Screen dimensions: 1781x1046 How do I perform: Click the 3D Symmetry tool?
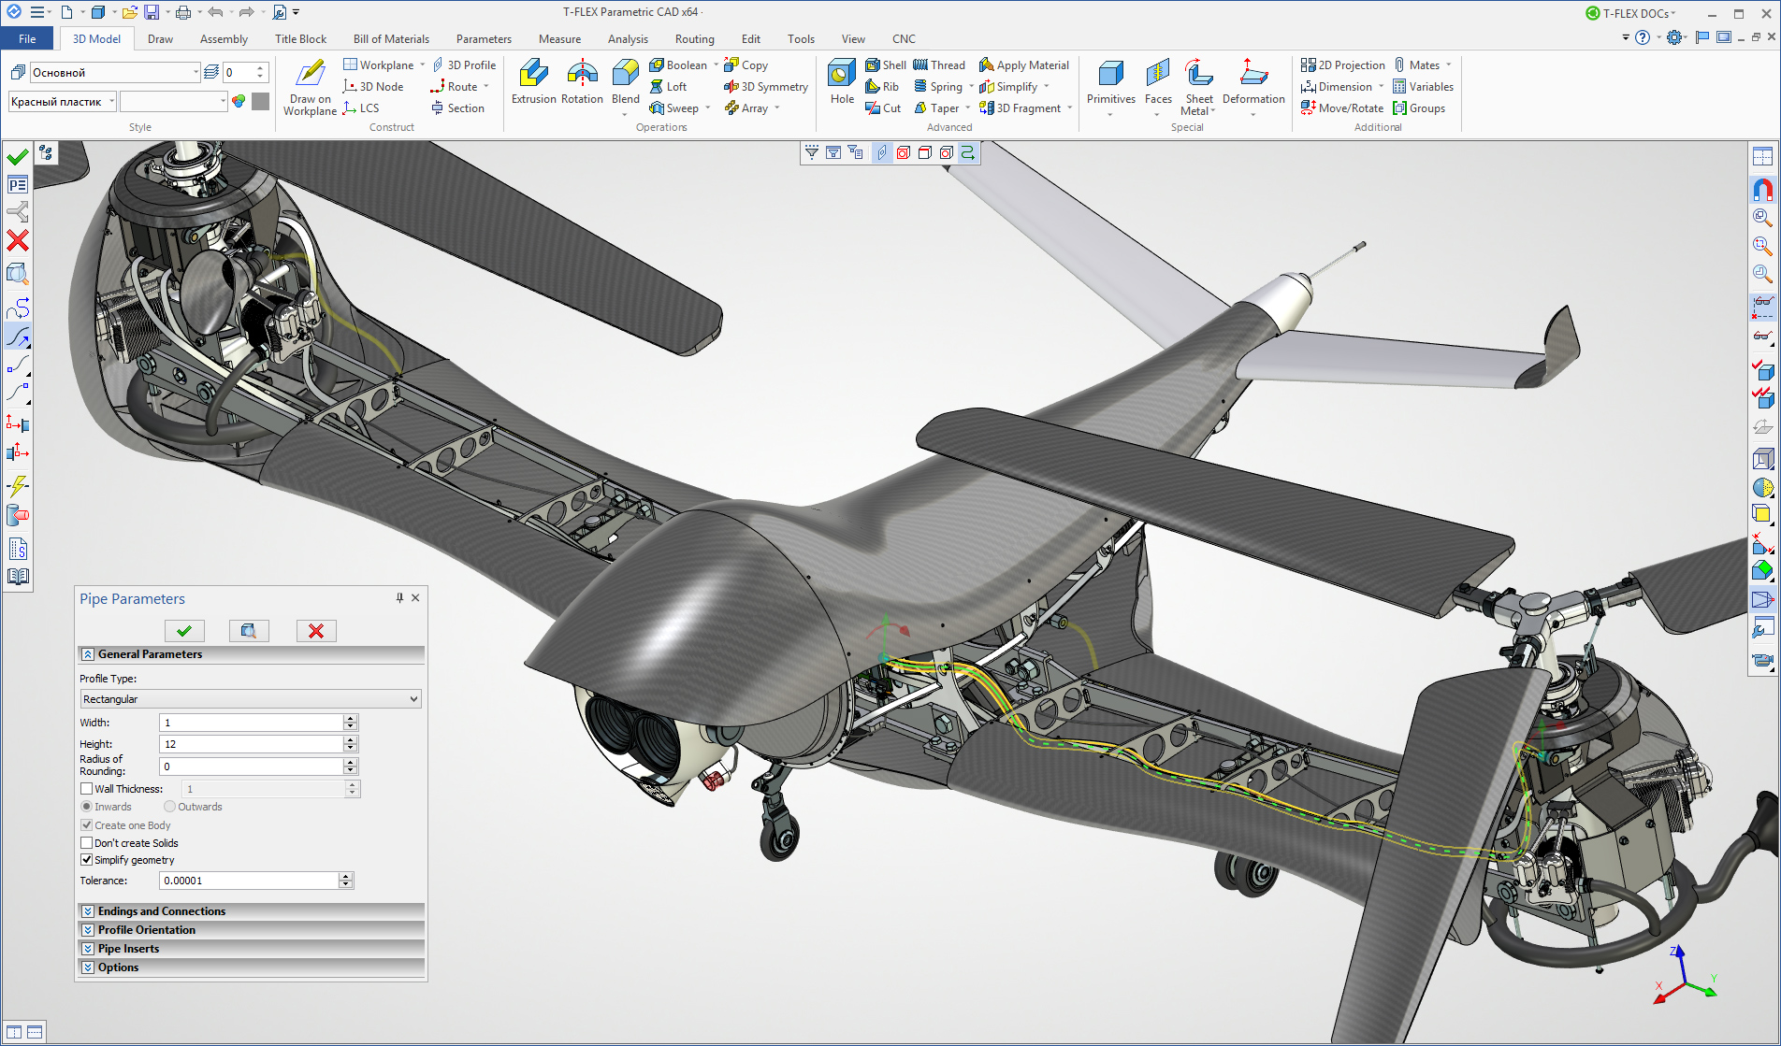pyautogui.click(x=765, y=87)
